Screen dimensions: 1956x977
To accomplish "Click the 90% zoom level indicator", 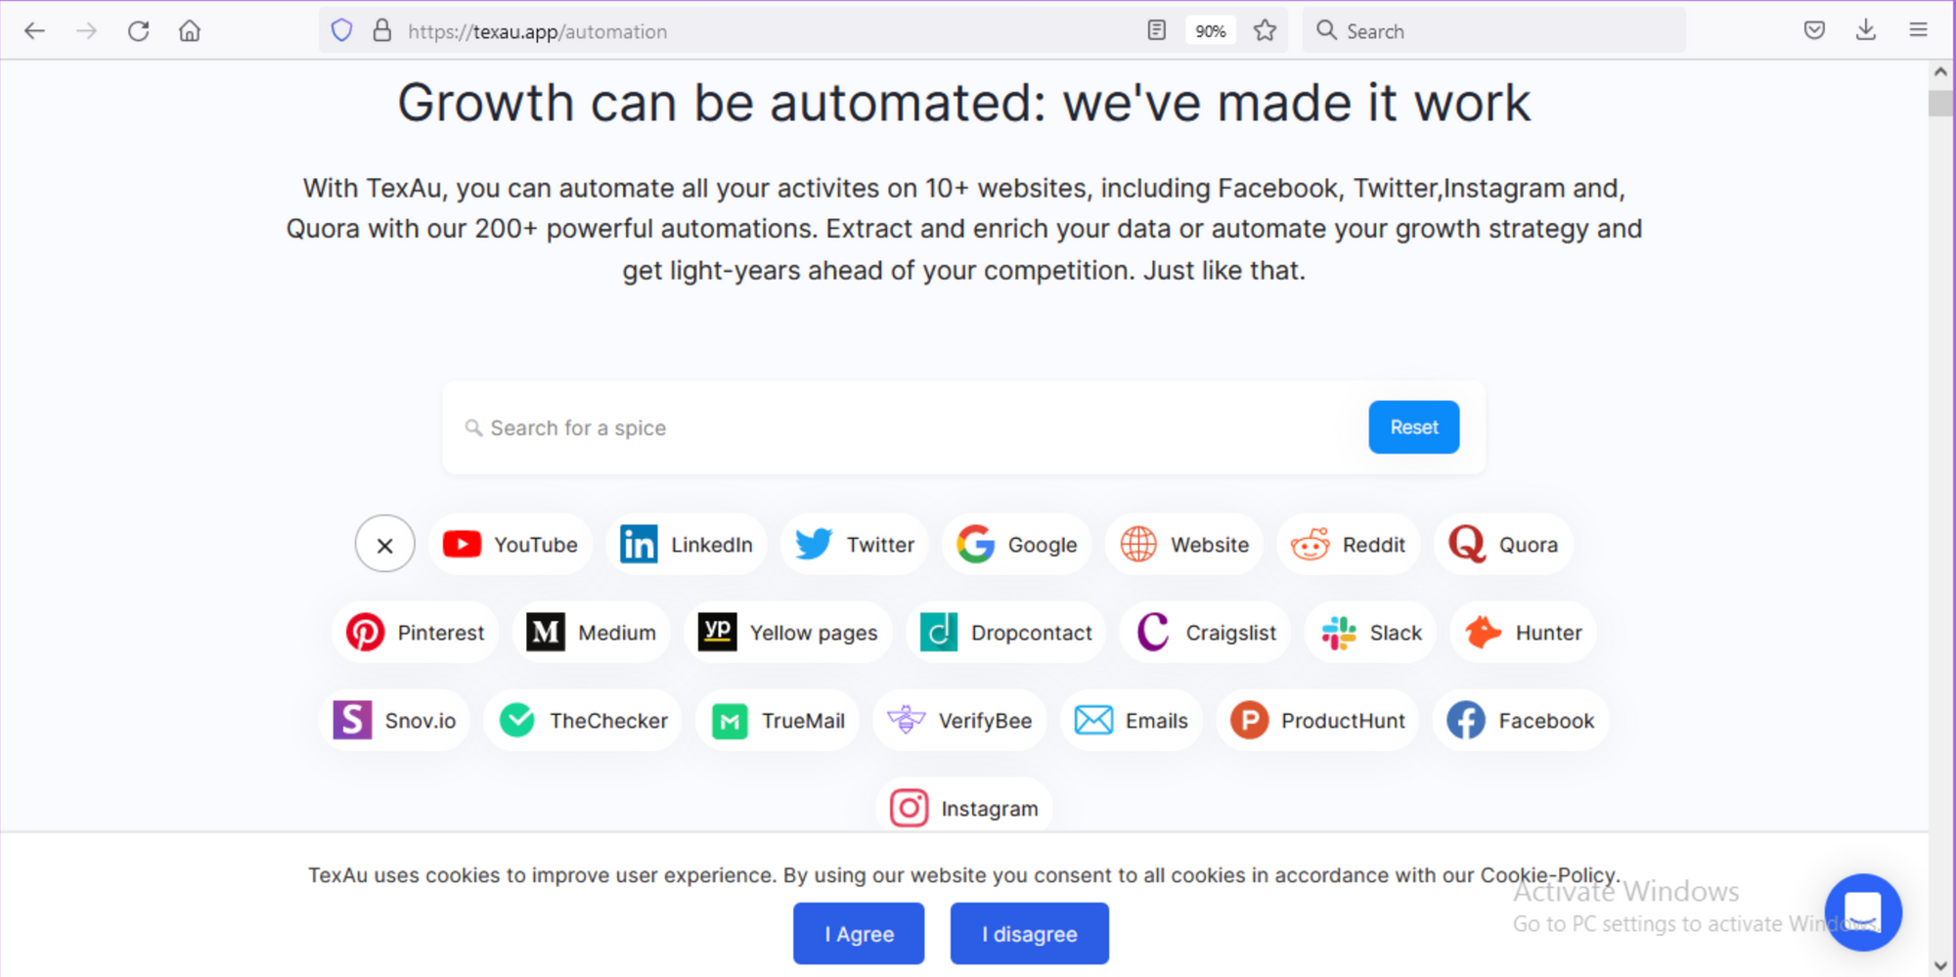I will tap(1210, 31).
